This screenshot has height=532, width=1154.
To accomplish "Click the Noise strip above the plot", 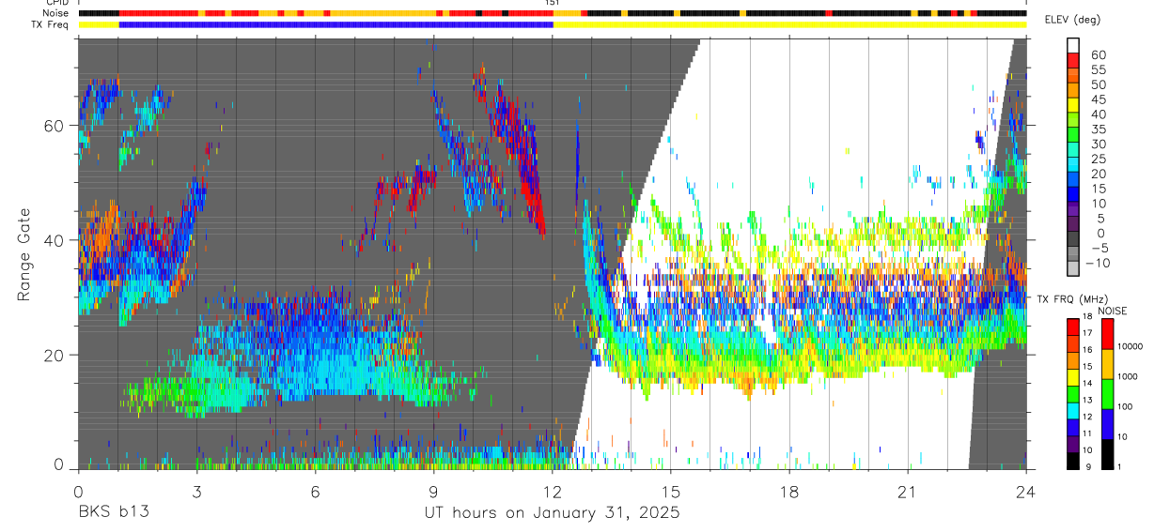I will pos(552,13).
